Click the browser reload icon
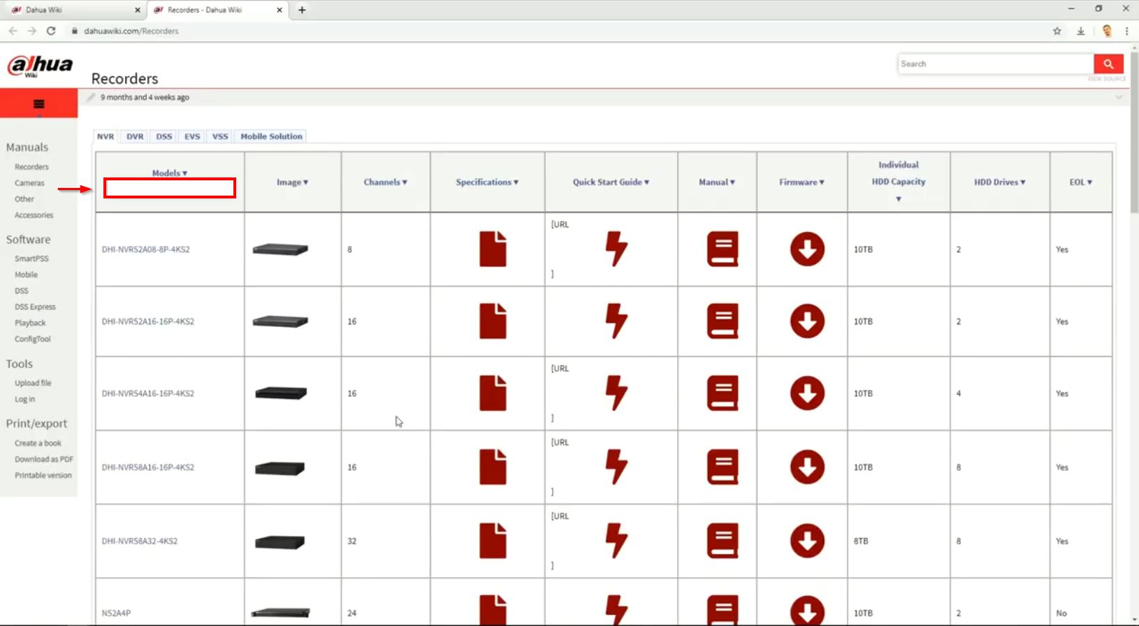The image size is (1139, 626). pos(51,31)
